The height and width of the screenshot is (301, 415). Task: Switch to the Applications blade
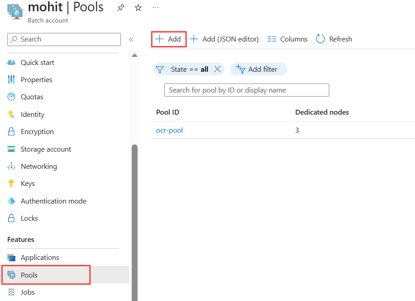coord(40,257)
